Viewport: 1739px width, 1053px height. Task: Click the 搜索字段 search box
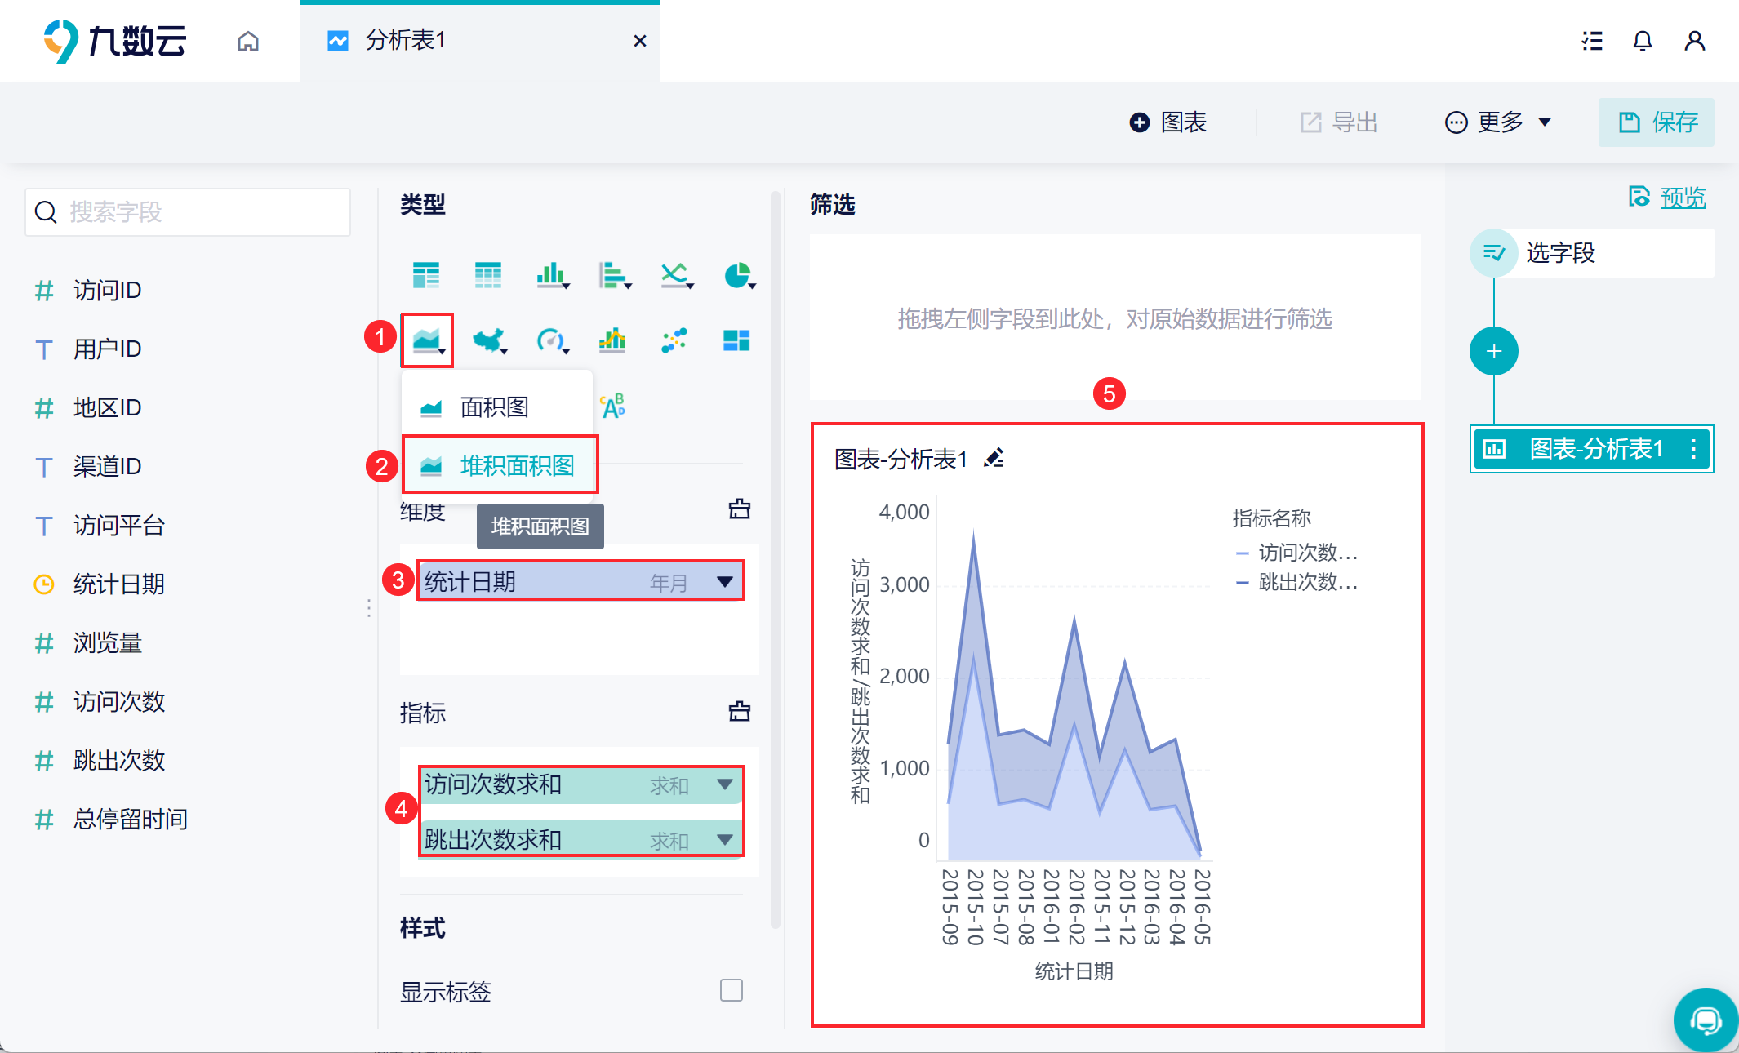pos(188,212)
